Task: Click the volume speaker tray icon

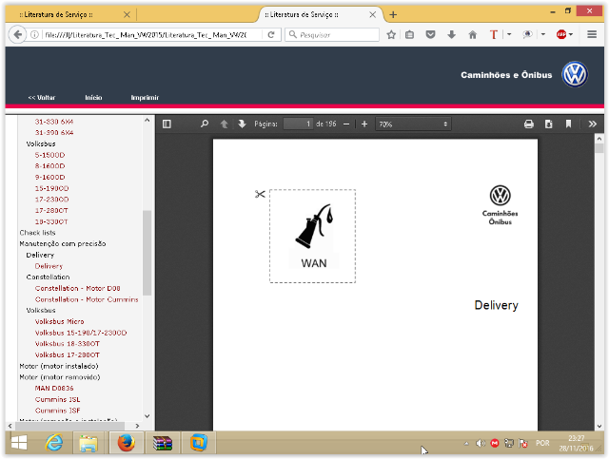Action: coord(480,444)
